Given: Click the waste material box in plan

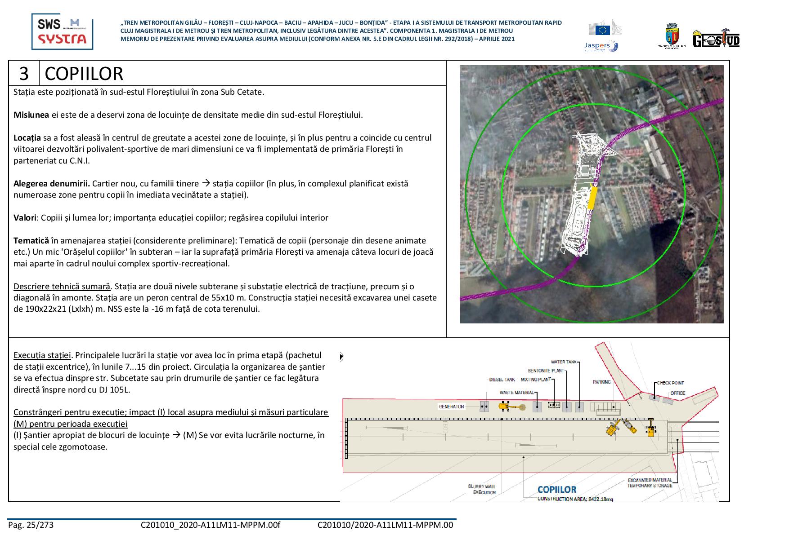Looking at the screenshot, I should [537, 407].
